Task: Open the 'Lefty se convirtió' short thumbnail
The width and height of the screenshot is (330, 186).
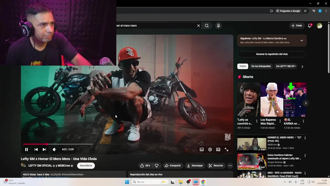Action: (x=249, y=100)
